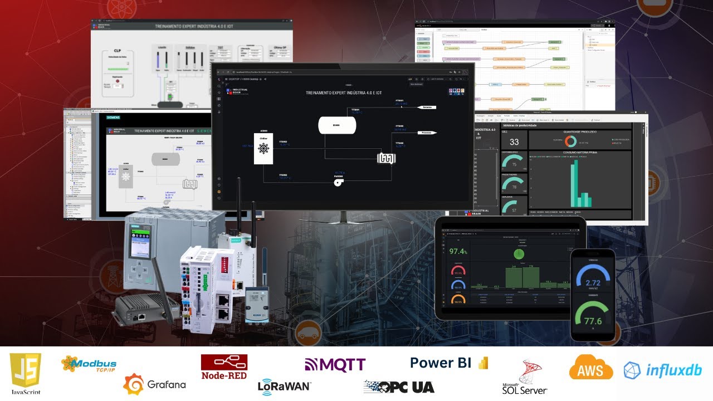Open starred dashboards icon in Grafana sidebar
The width and height of the screenshot is (713, 401).
coord(219,92)
